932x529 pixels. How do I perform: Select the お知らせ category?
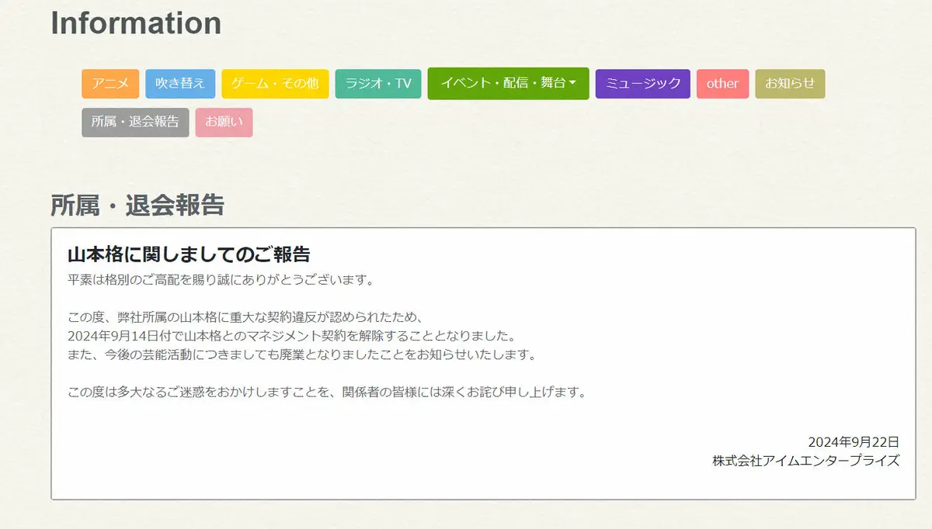pos(789,83)
